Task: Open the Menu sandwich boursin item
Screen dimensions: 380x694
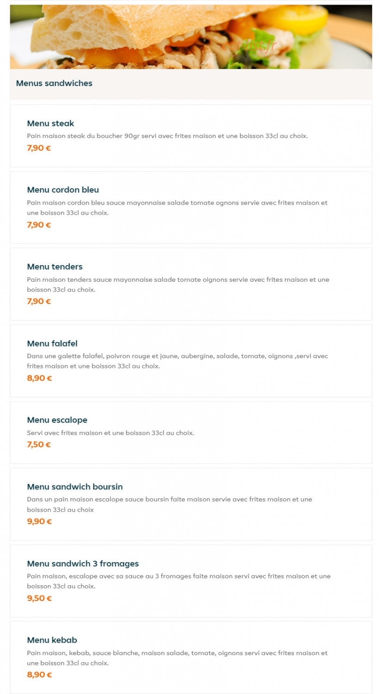Action: pyautogui.click(x=191, y=504)
